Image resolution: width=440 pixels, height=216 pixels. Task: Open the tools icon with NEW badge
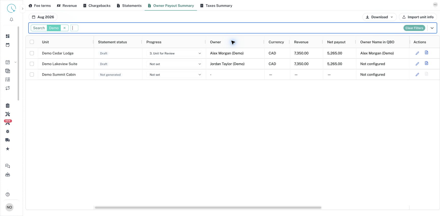pyautogui.click(x=8, y=122)
